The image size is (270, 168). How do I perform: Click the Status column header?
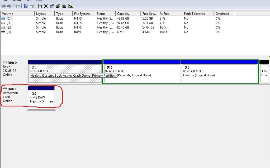pyautogui.click(x=105, y=14)
